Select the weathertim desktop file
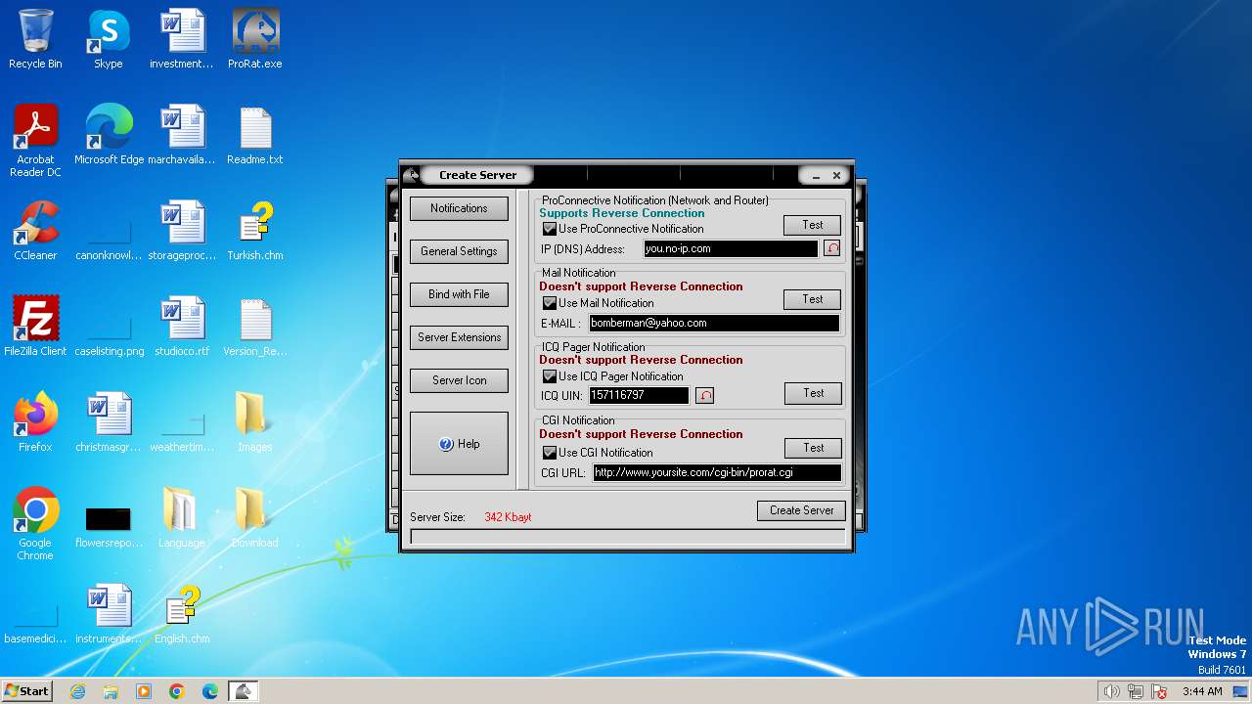The width and height of the screenshot is (1252, 704). click(x=182, y=433)
